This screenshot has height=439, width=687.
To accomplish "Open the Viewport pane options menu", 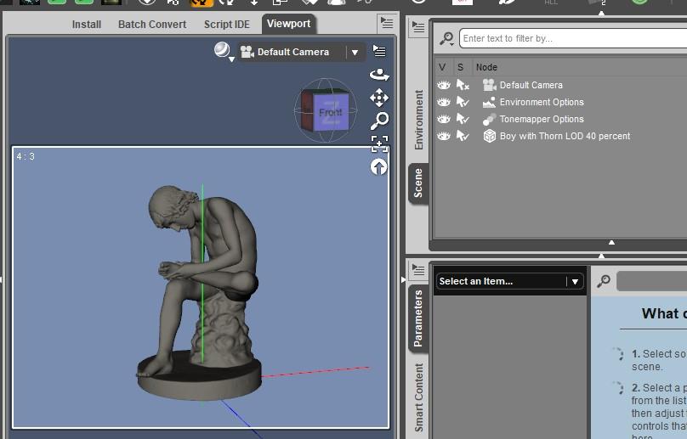I will point(386,23).
